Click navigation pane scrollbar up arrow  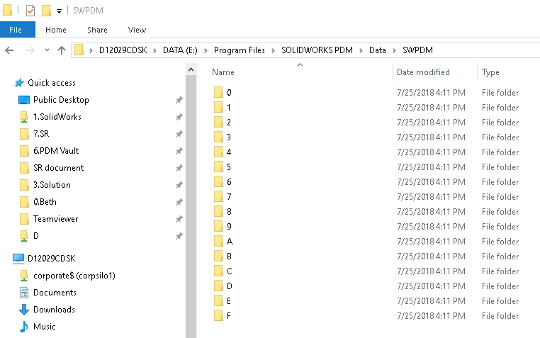[x=191, y=70]
